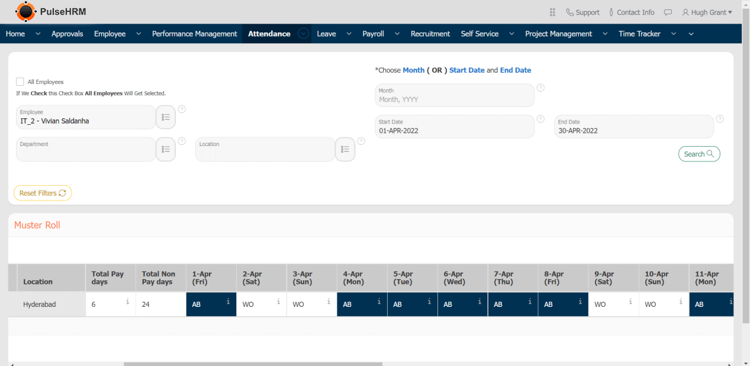750x366 pixels.
Task: Open the chat messages icon
Action: pyautogui.click(x=668, y=12)
